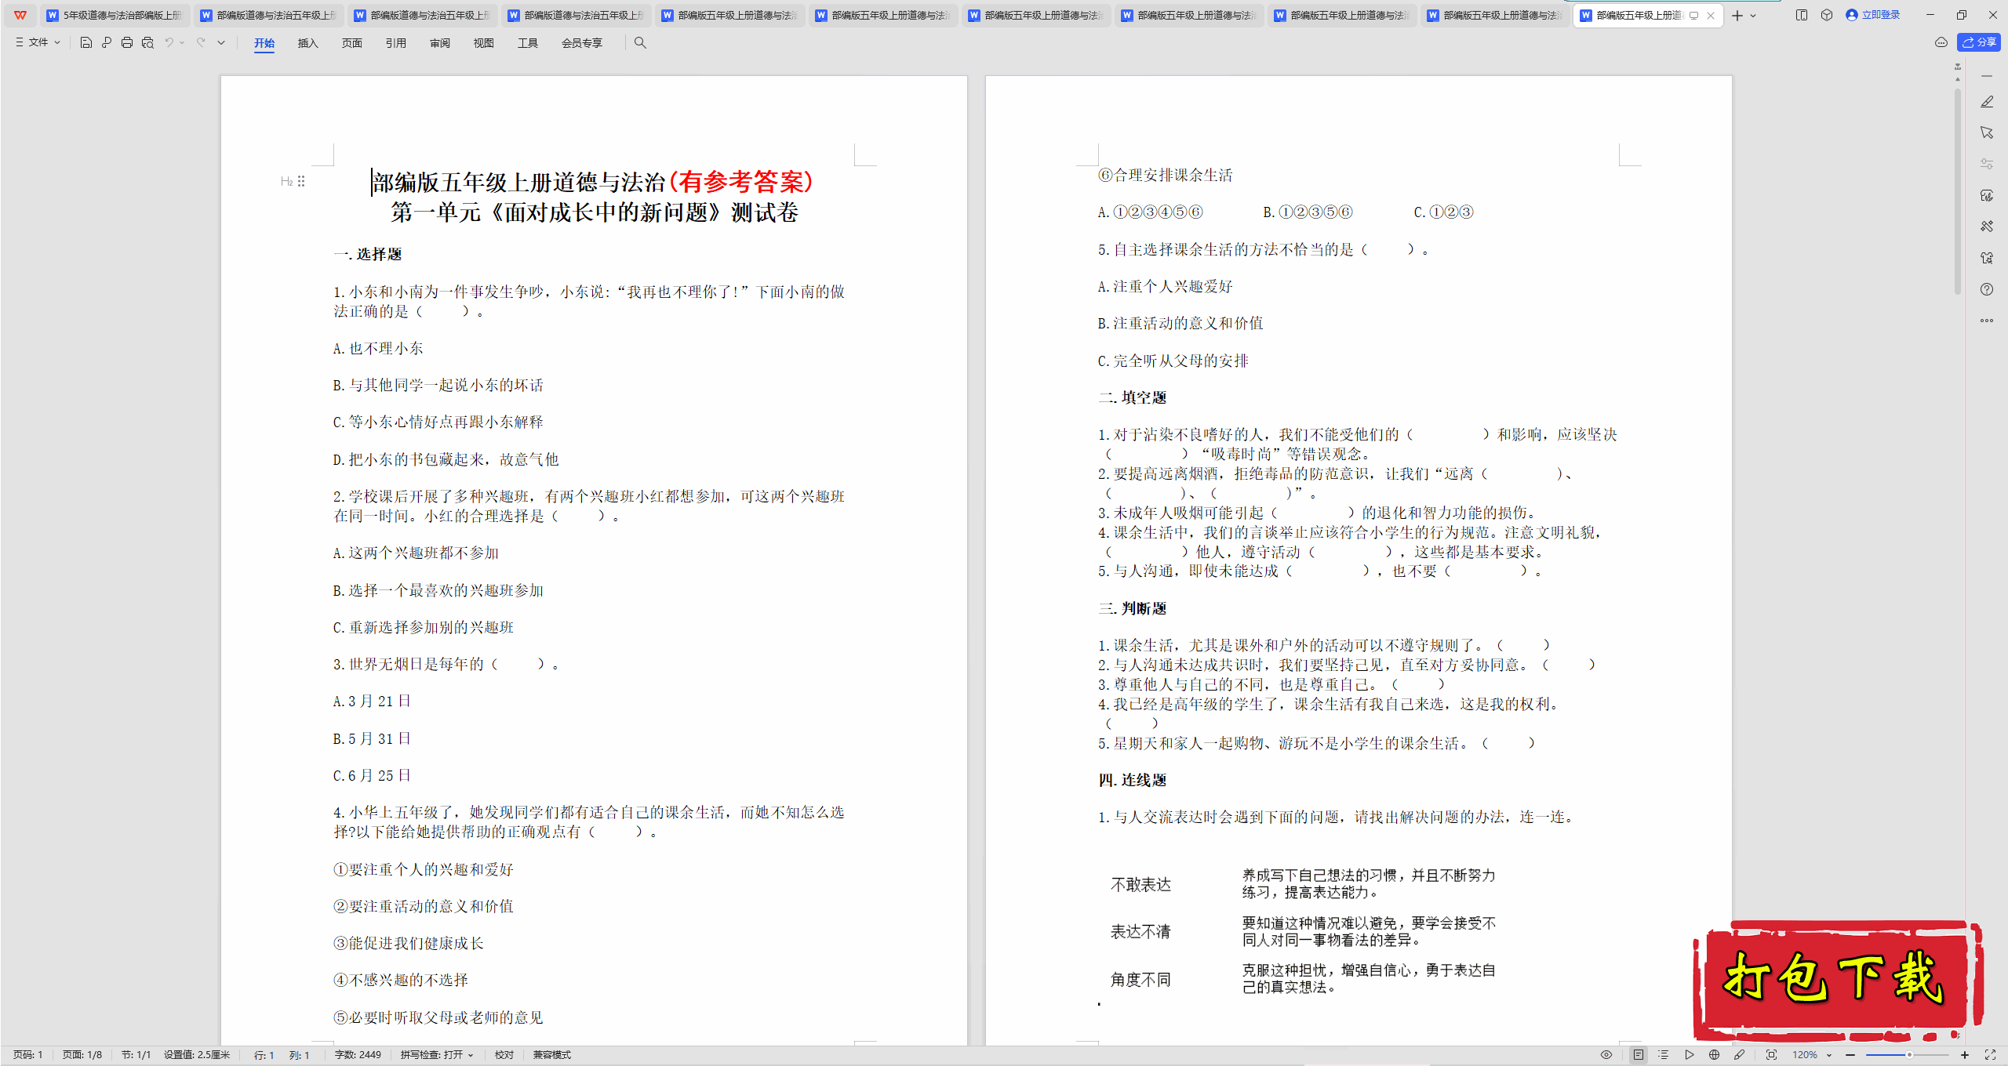The image size is (2008, 1066).
Task: Click the pen edit icon in right sidebar
Action: coord(1987,102)
